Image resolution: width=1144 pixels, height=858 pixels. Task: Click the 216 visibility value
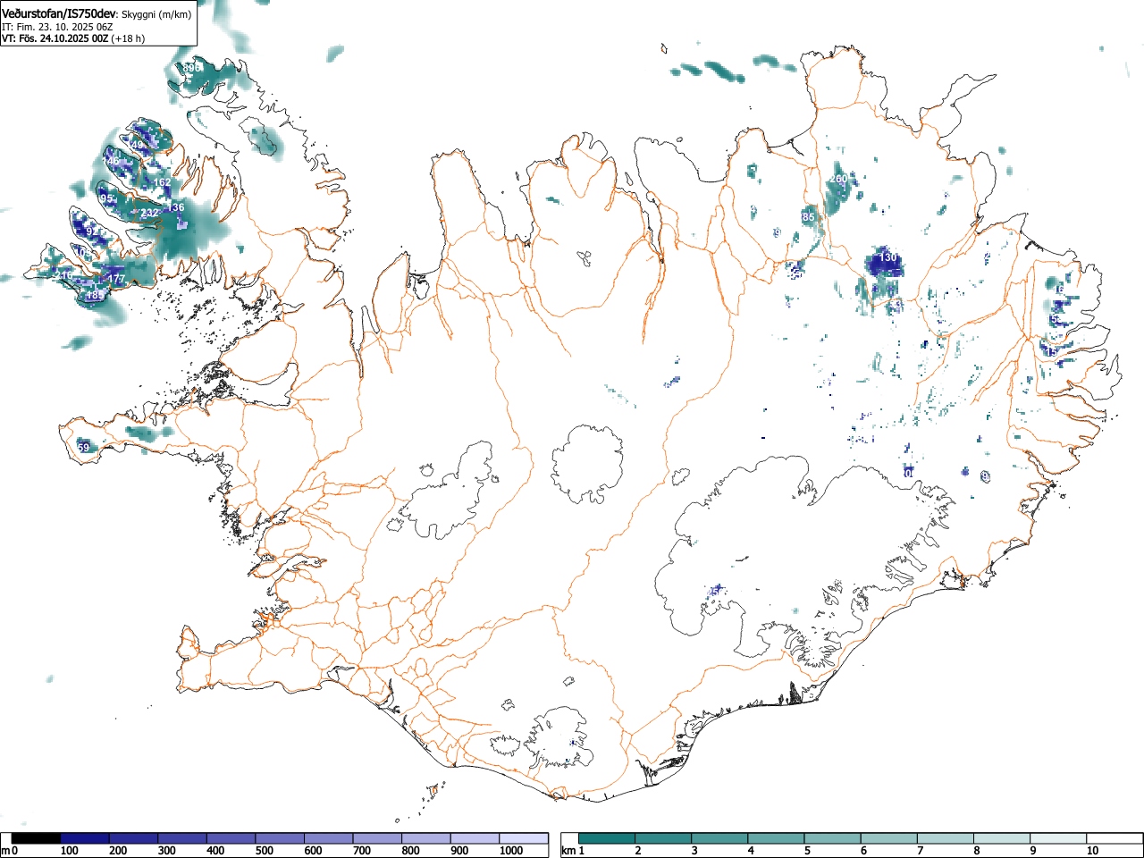pyautogui.click(x=64, y=275)
